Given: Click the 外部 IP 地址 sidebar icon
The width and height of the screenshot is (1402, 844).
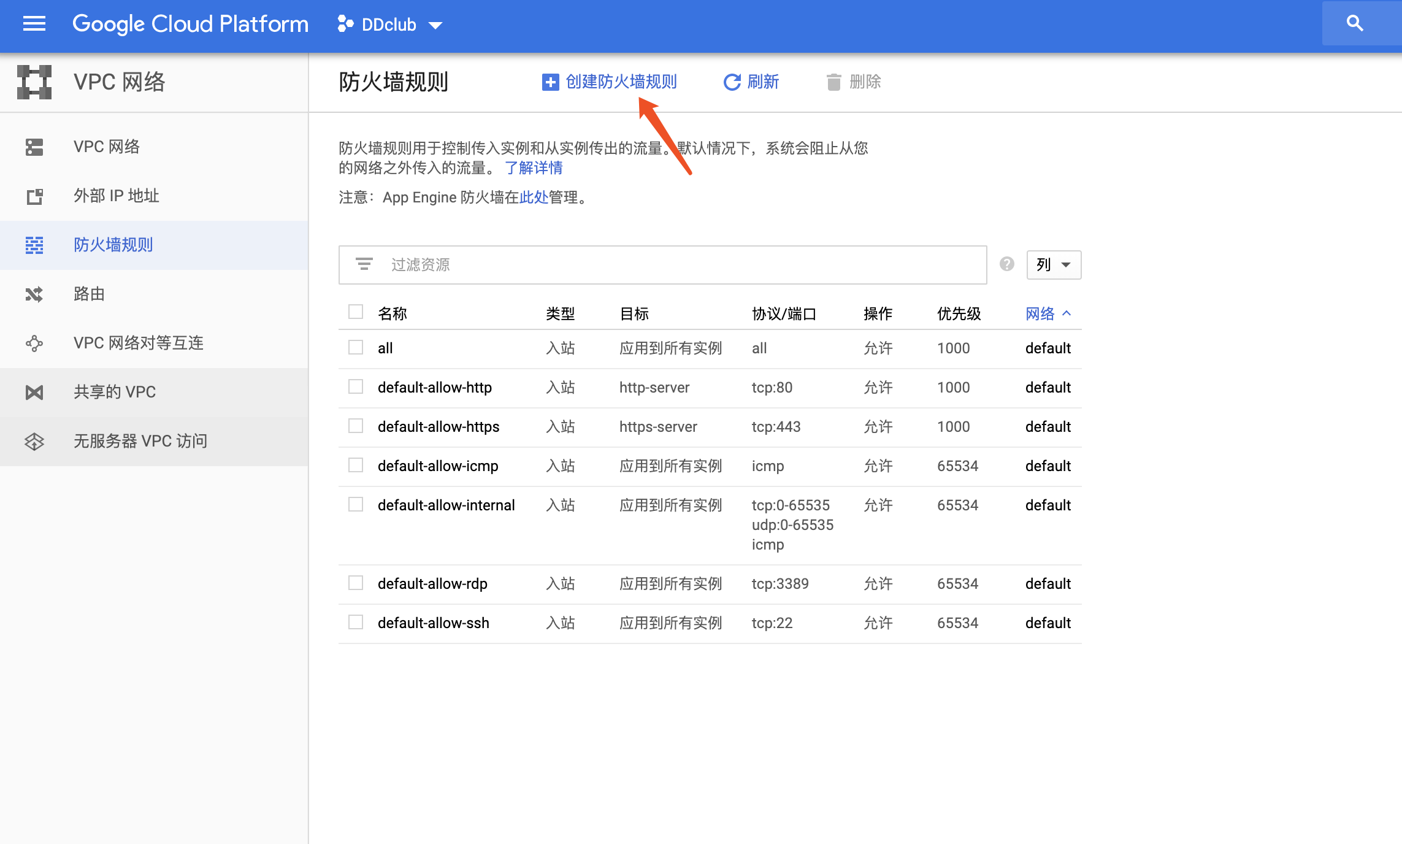Looking at the screenshot, I should [x=34, y=196].
